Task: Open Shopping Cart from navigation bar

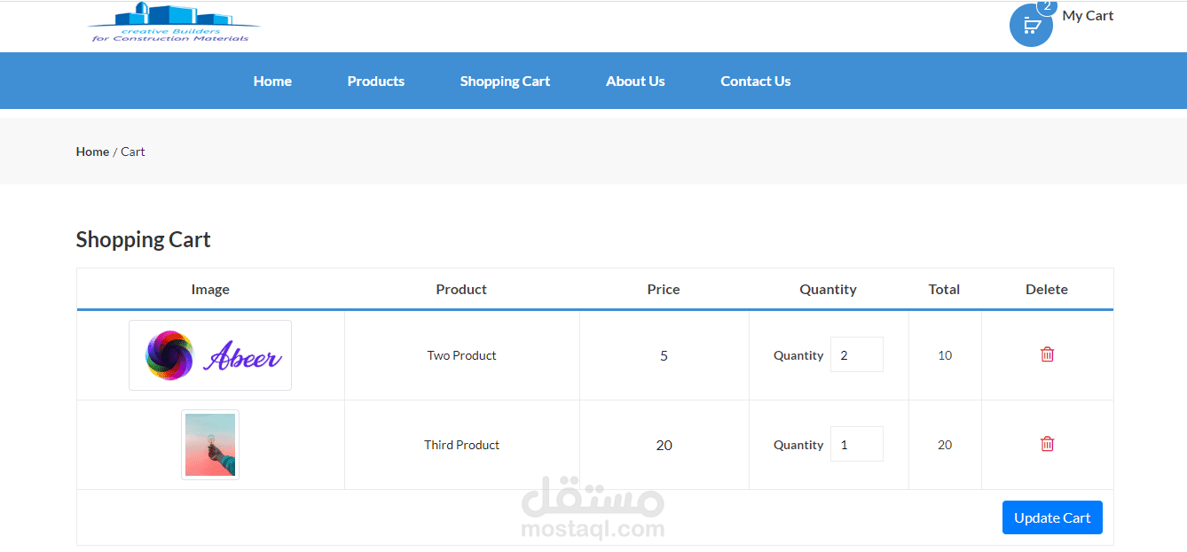Action: [x=505, y=81]
